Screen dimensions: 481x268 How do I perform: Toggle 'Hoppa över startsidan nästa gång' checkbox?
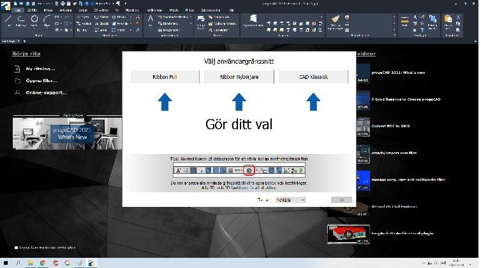16,248
